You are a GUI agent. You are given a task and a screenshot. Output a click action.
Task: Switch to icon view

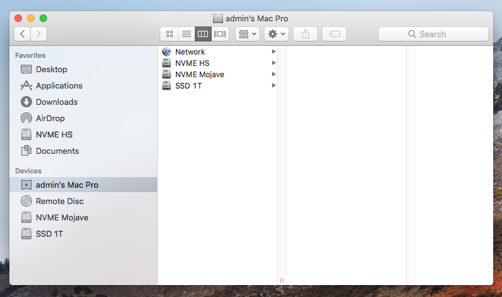click(x=170, y=34)
